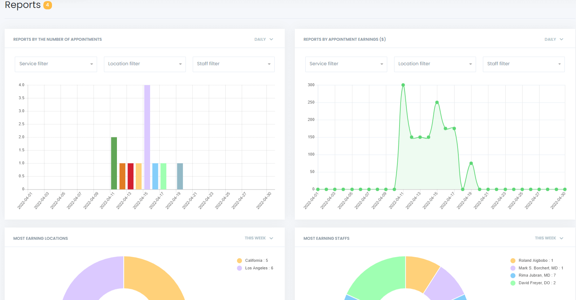Click the earnings data point near 75 on 2022-04-19
Image resolution: width=576 pixels, height=300 pixels.
[471, 163]
